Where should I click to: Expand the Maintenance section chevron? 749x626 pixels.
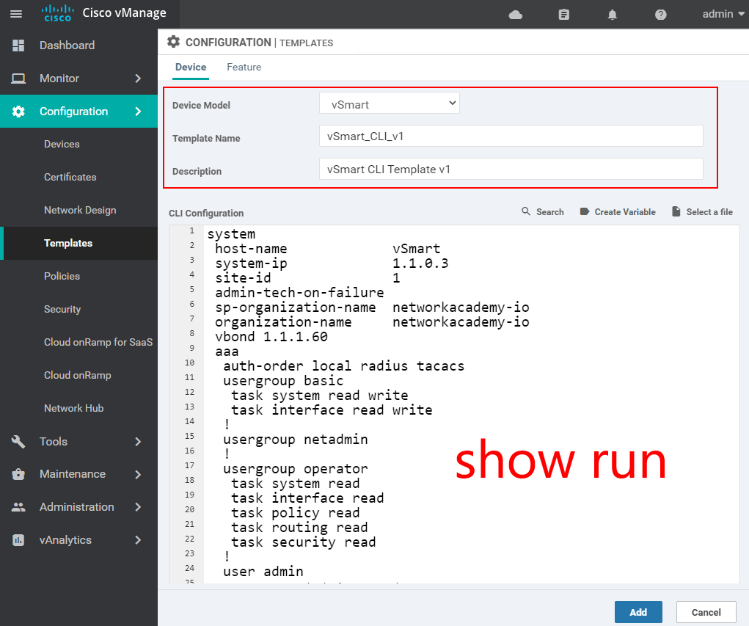pos(138,474)
